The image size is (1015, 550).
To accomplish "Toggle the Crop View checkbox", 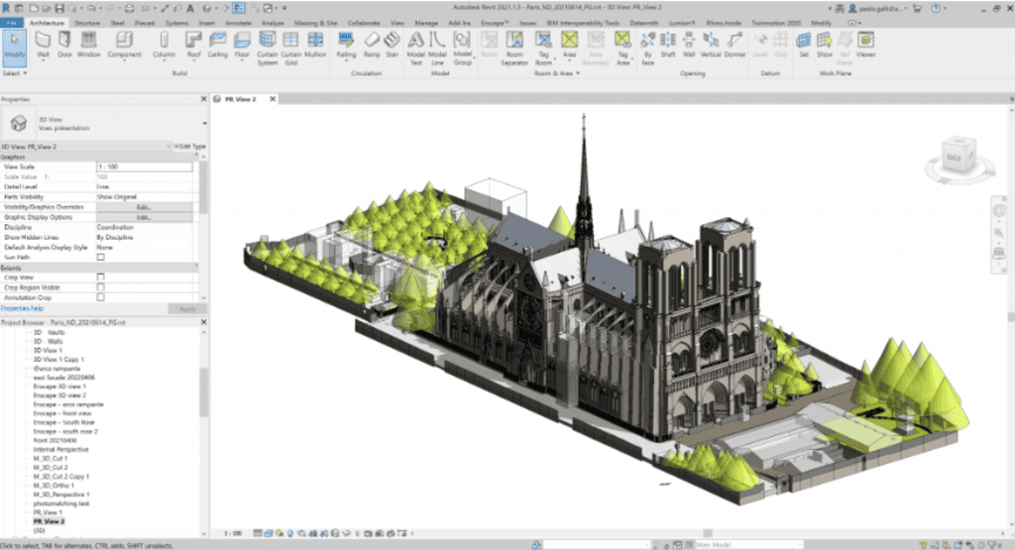I will coord(100,276).
